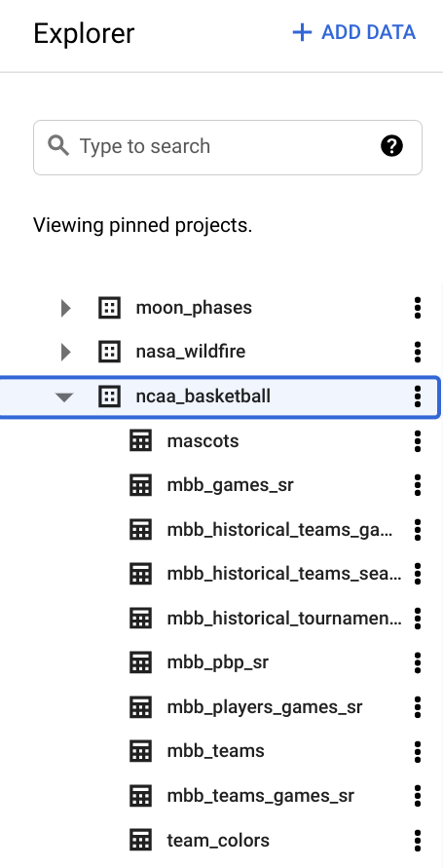The image size is (443, 868).
Task: Open three-dot menu beside mbb_games_sr table
Action: pyautogui.click(x=418, y=485)
